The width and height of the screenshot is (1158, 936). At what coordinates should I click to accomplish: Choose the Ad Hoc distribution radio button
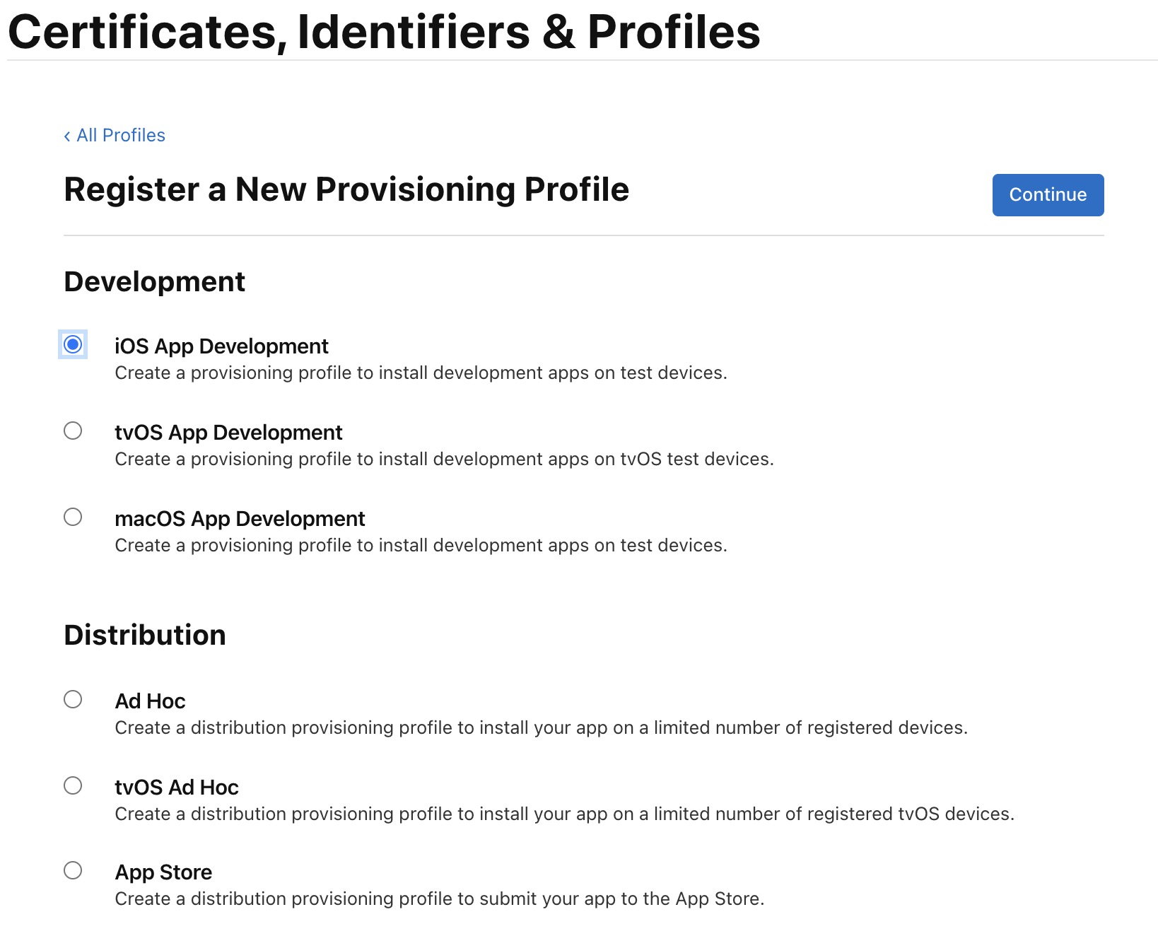click(73, 699)
